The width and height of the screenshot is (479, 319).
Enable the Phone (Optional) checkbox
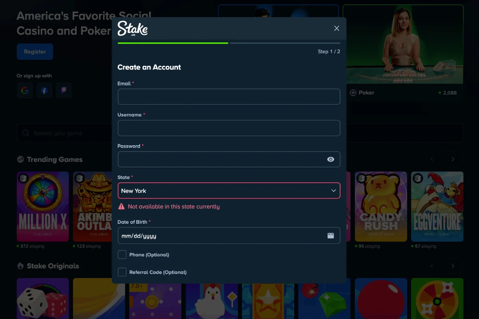click(x=122, y=255)
